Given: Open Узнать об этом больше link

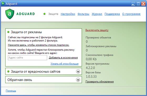Looking at the screenshot, I should click(65, 64).
